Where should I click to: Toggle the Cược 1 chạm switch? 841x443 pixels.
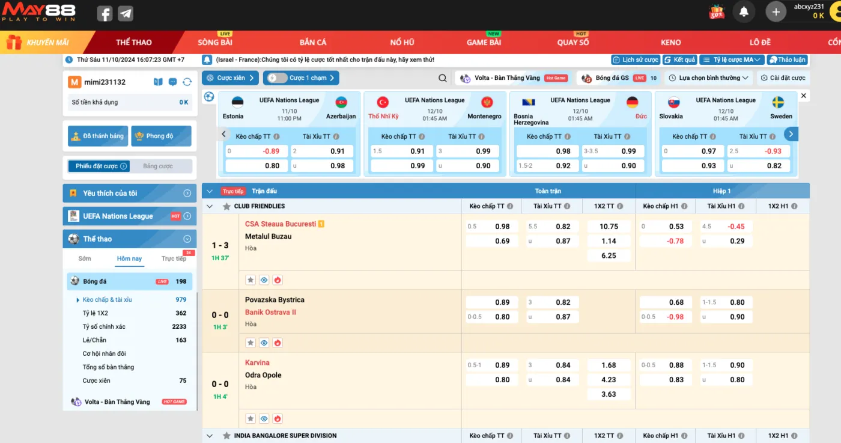[278, 78]
